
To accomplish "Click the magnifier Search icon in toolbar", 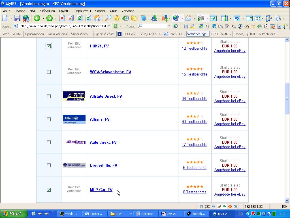I will coord(108,18).
